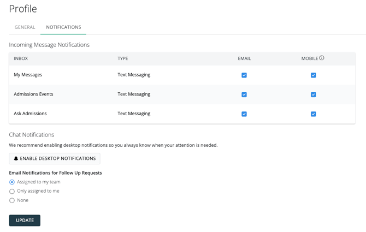Uncheck the Email checkbox for My Messages
Screen dimensions: 366x232
click(x=244, y=75)
